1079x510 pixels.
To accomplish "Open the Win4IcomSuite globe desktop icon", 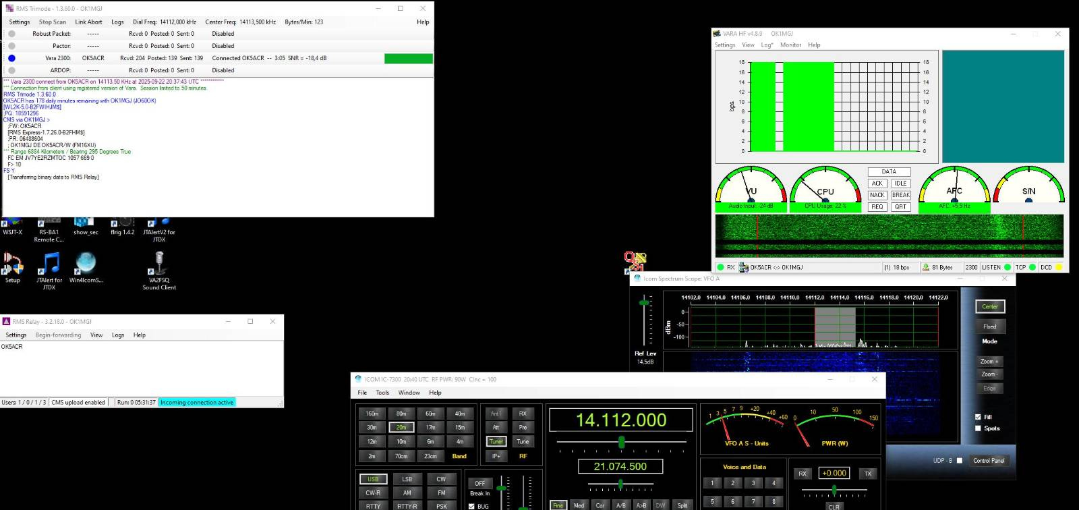I will 86,263.
